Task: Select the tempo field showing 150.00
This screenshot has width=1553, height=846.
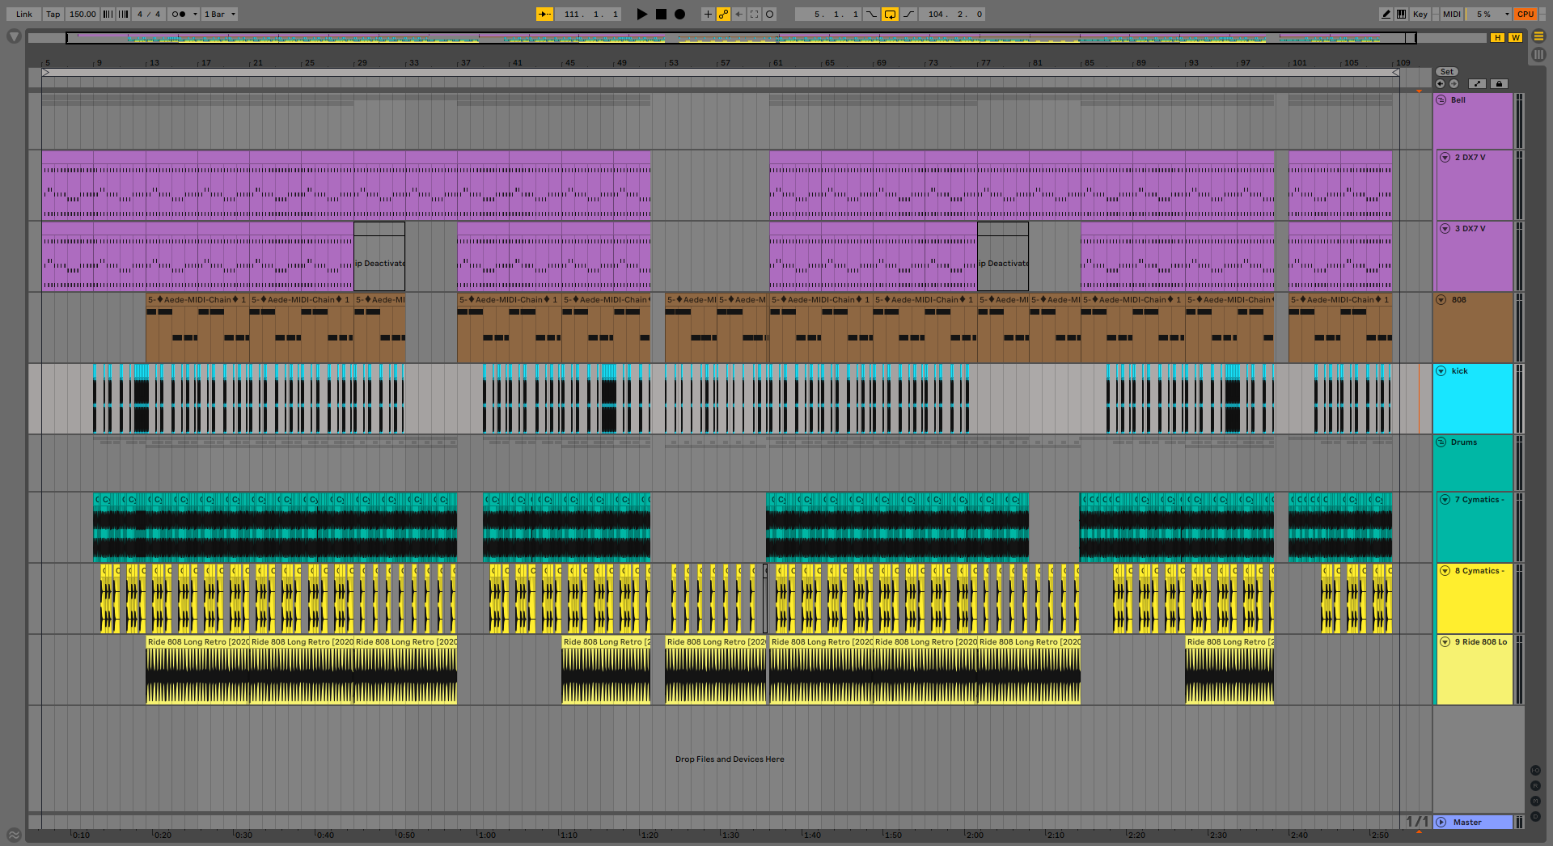Action: point(82,14)
